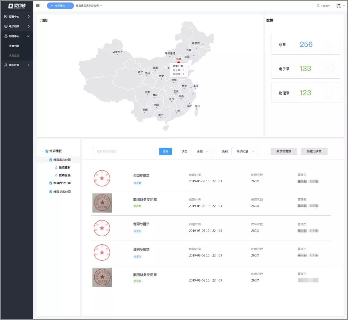Viewport: 348px width, 320px height.
Task: Click the 收录物理章 button
Action: click(x=284, y=151)
